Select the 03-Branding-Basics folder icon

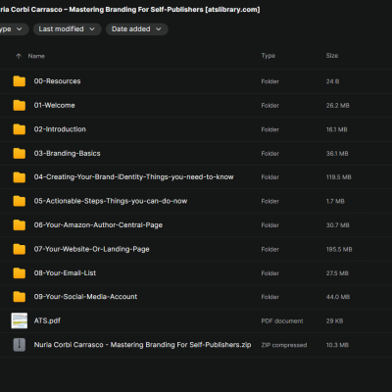(20, 153)
